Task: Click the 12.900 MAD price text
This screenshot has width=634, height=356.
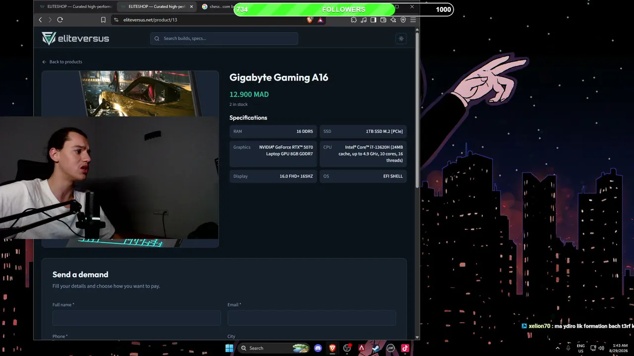Action: pos(249,94)
